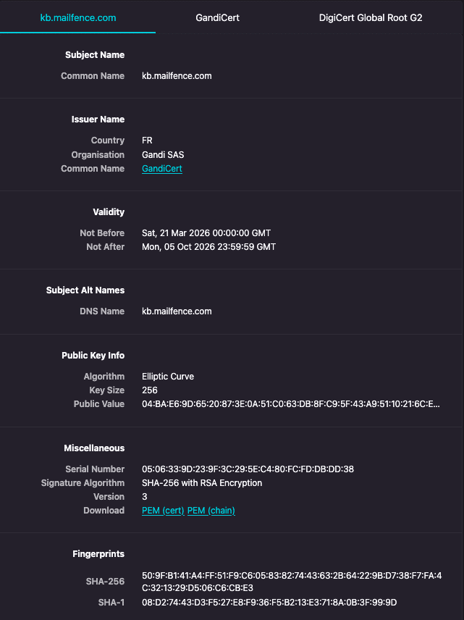Click the Fingerprints section heading
Image resolution: width=464 pixels, height=620 pixels.
pos(98,554)
